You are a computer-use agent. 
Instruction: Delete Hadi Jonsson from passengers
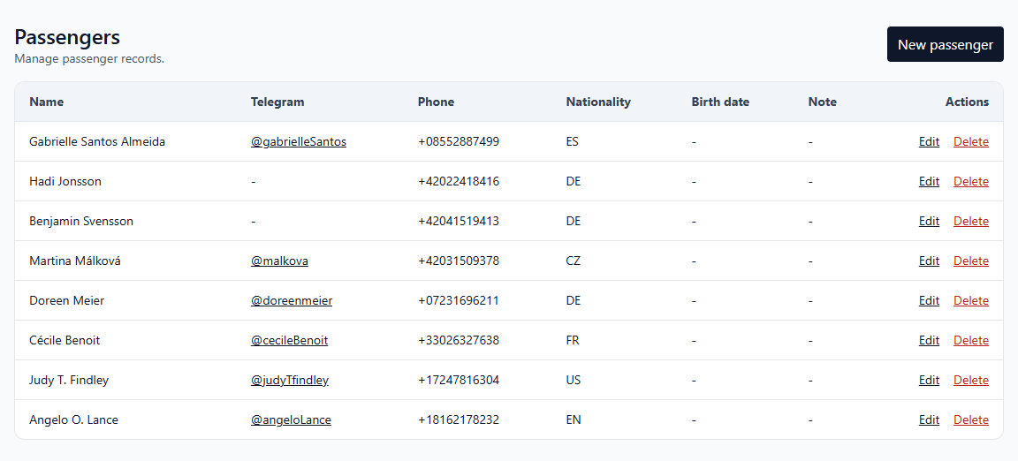tap(970, 181)
